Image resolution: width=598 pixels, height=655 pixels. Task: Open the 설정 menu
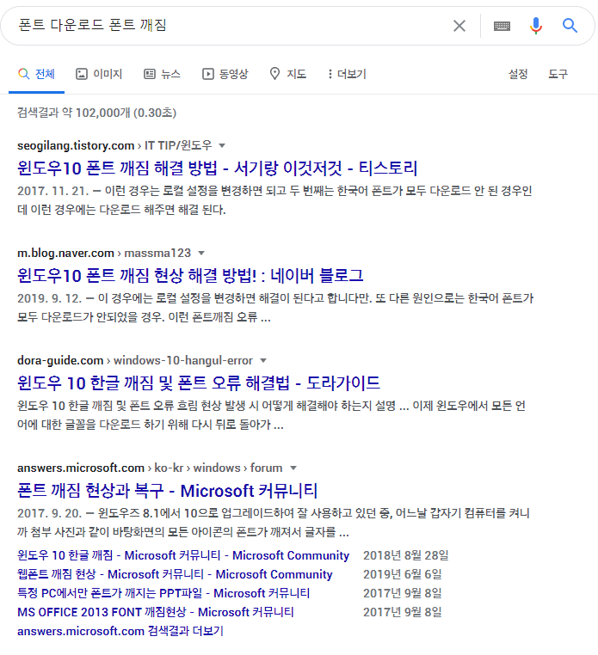(518, 74)
